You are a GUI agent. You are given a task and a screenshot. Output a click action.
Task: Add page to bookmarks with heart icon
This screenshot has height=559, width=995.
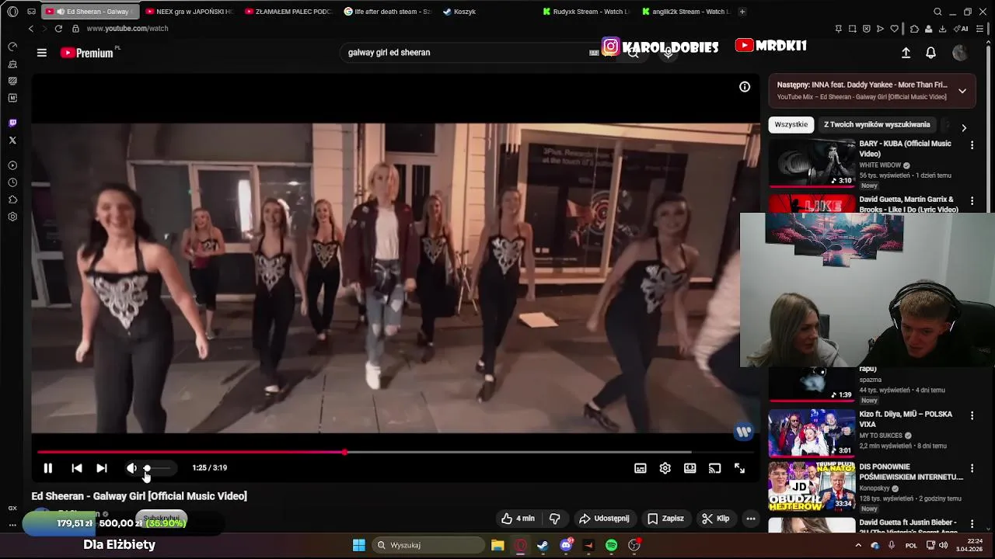click(894, 29)
